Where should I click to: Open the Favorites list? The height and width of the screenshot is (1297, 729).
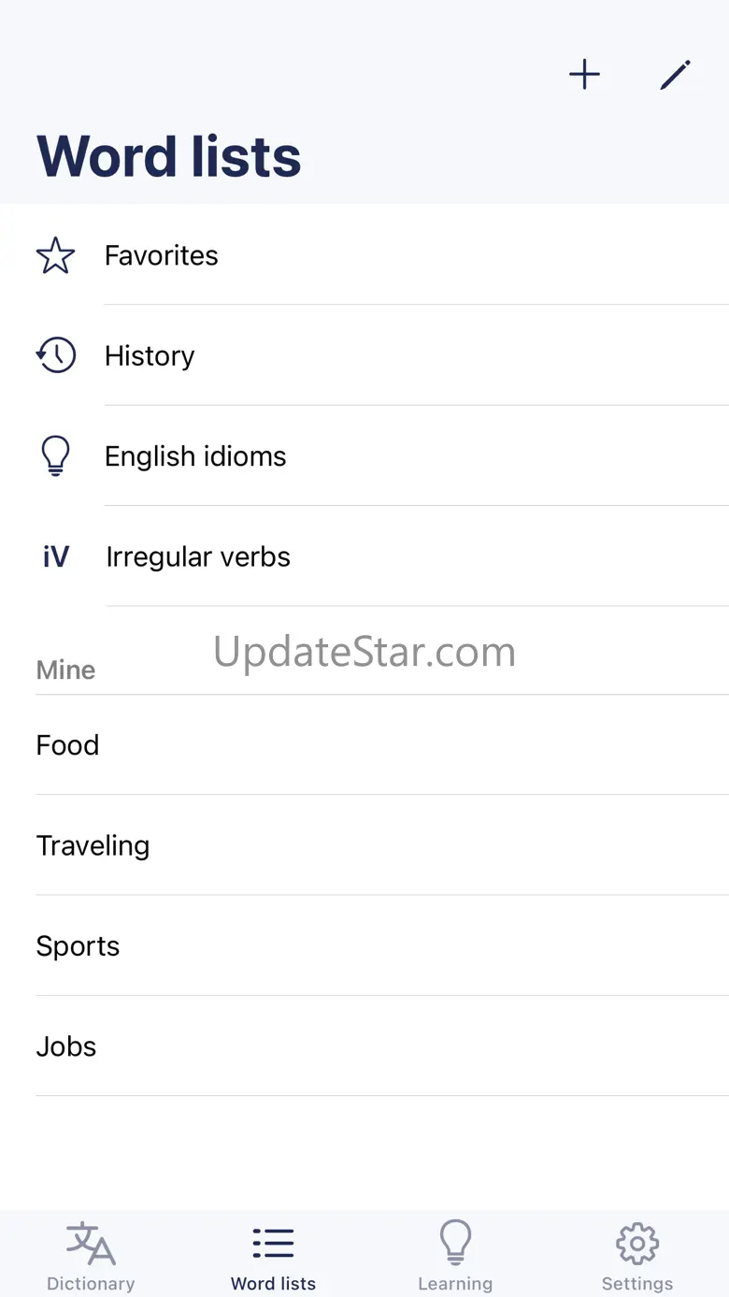pyautogui.click(x=162, y=255)
